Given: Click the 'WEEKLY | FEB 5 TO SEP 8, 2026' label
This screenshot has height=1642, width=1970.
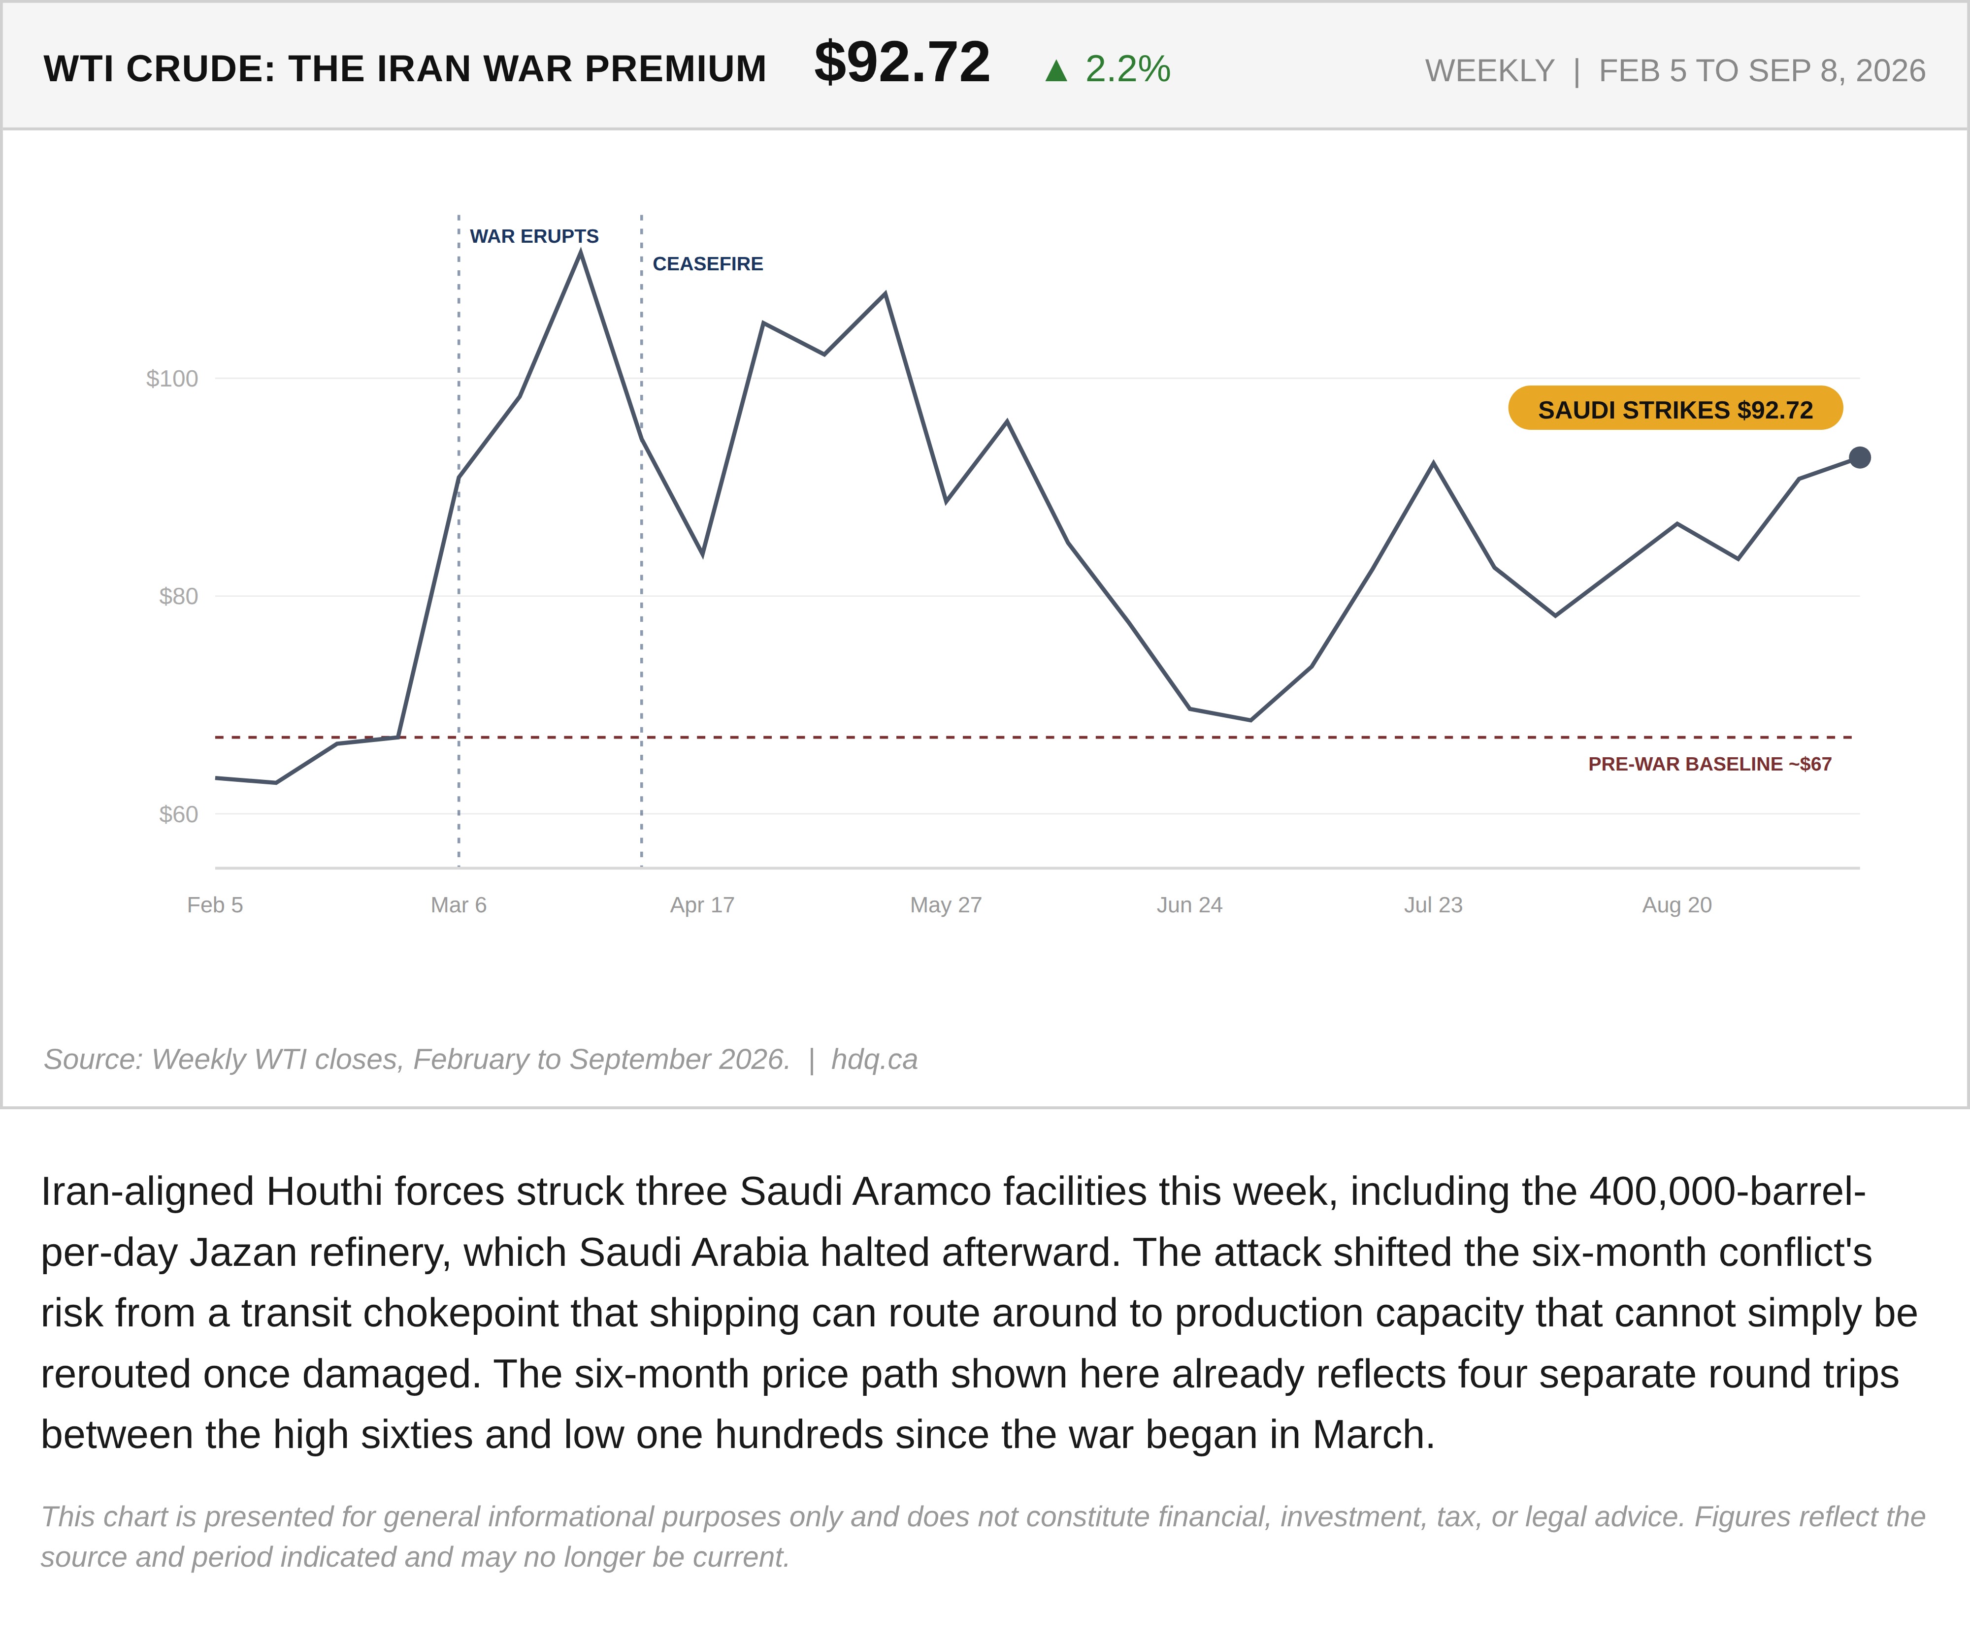Looking at the screenshot, I should coord(1674,71).
